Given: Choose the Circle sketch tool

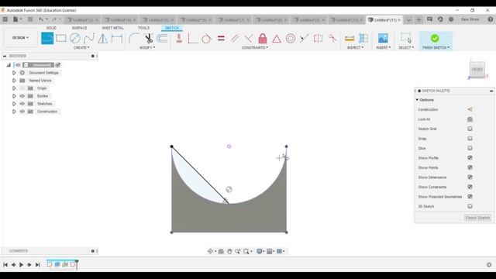Looking at the screenshot, I should pyautogui.click(x=75, y=38).
